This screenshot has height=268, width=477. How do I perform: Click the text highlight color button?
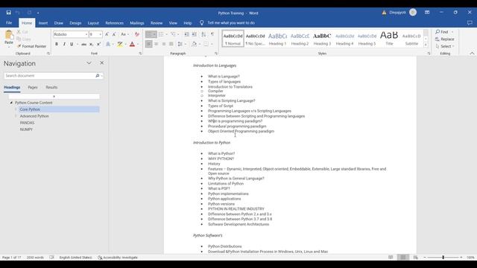tap(120, 45)
